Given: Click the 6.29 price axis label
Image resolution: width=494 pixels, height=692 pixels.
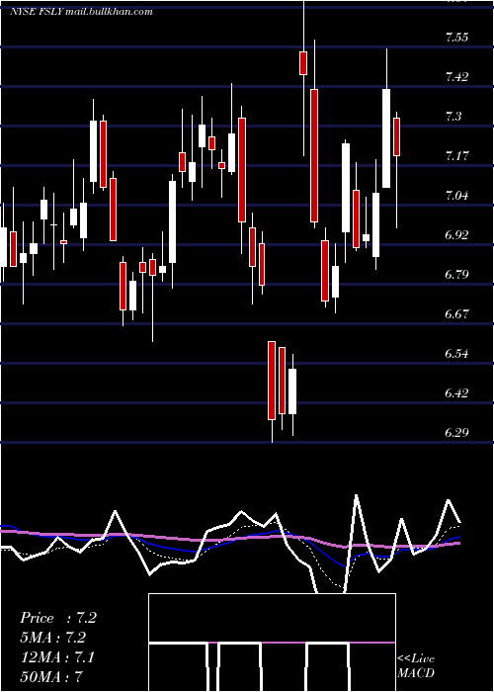Looking at the screenshot, I should tap(456, 433).
